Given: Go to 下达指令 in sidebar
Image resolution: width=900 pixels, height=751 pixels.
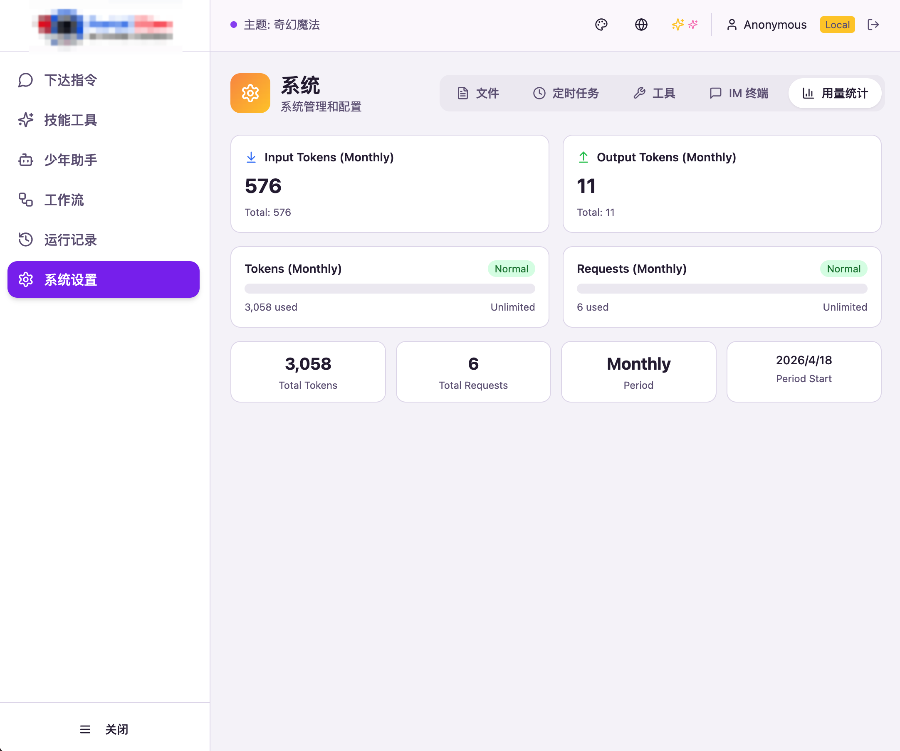Looking at the screenshot, I should click(x=71, y=80).
